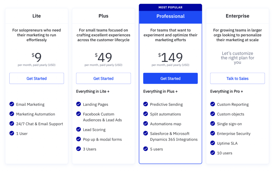Click the checkmark beside Landing Pages

[79, 104]
